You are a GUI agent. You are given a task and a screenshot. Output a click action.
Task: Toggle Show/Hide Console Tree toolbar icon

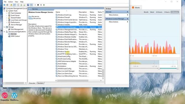[14, 5]
